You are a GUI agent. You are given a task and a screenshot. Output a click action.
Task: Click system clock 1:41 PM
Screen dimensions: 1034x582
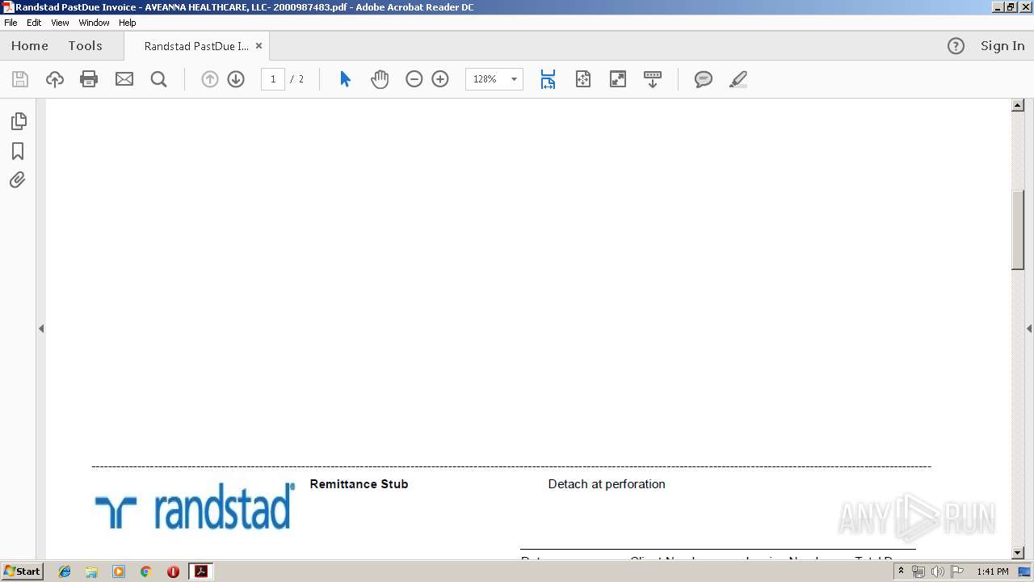pyautogui.click(x=993, y=571)
